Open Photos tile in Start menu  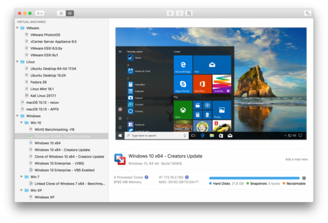pos(222,110)
